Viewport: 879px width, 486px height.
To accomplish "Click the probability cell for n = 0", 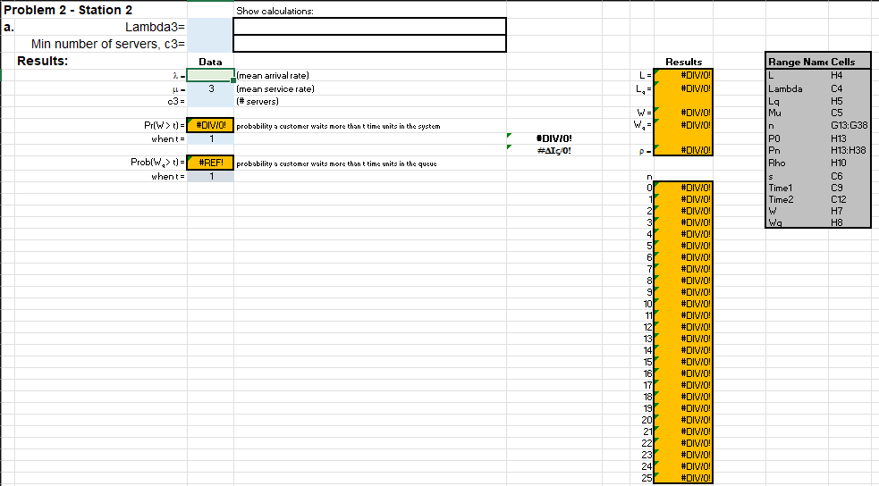I will [683, 188].
